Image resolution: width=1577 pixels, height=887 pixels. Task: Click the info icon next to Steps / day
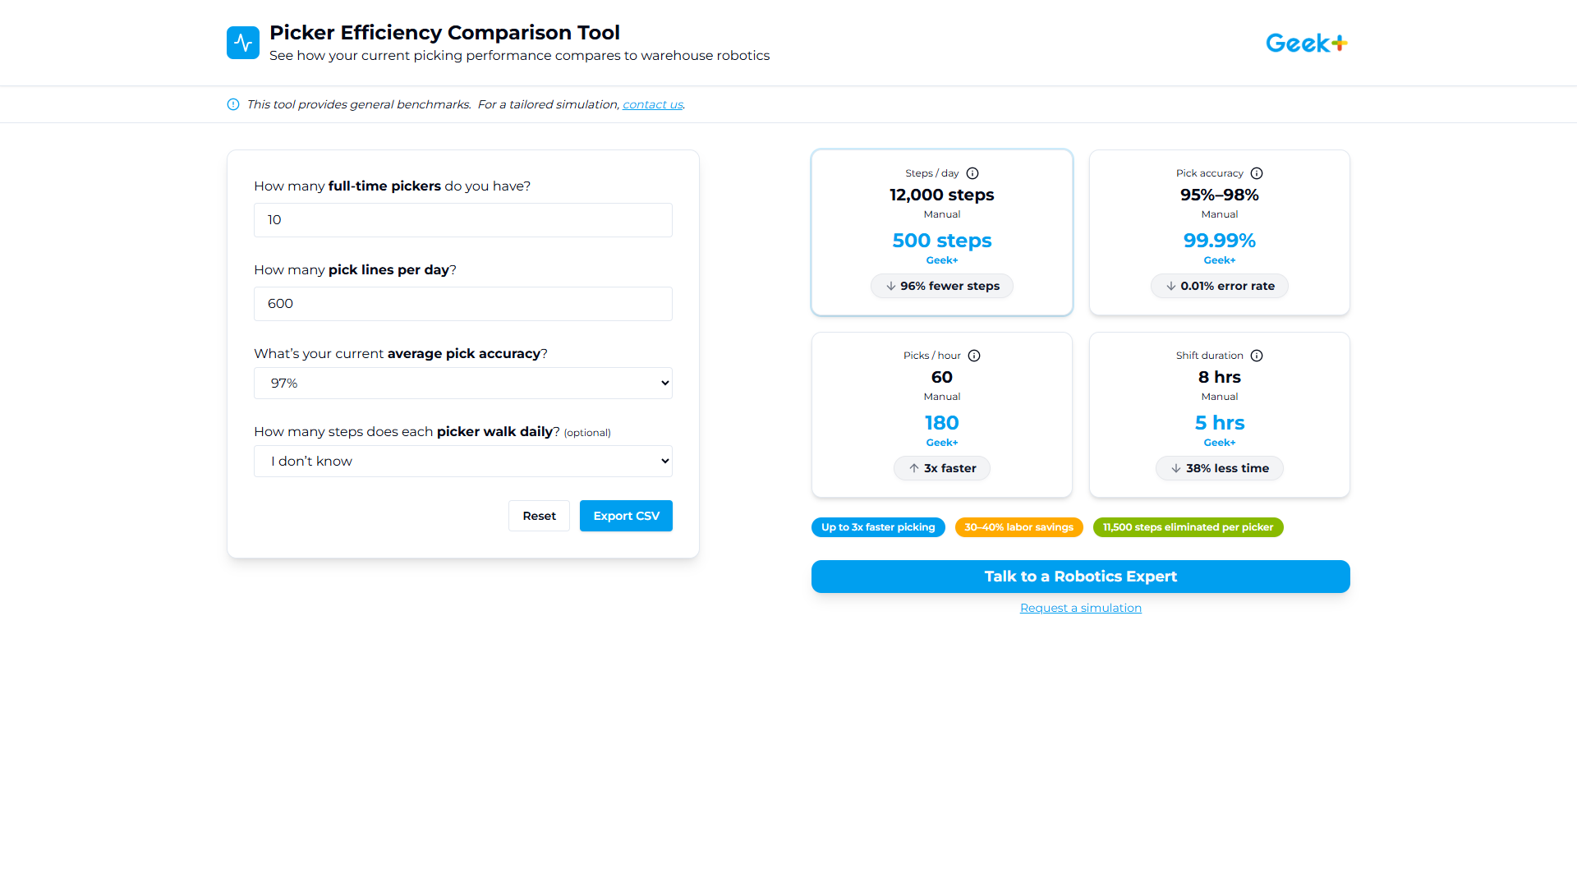coord(972,173)
